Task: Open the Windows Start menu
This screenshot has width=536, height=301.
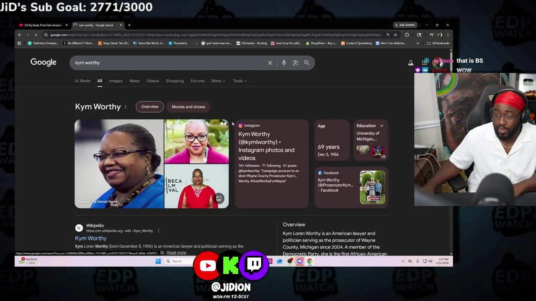Action: pos(158,261)
